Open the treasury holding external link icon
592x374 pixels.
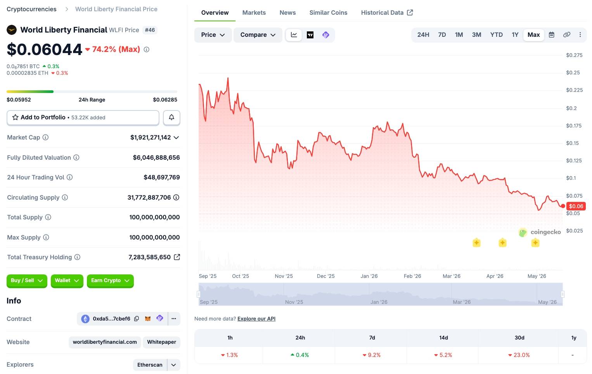pos(177,257)
